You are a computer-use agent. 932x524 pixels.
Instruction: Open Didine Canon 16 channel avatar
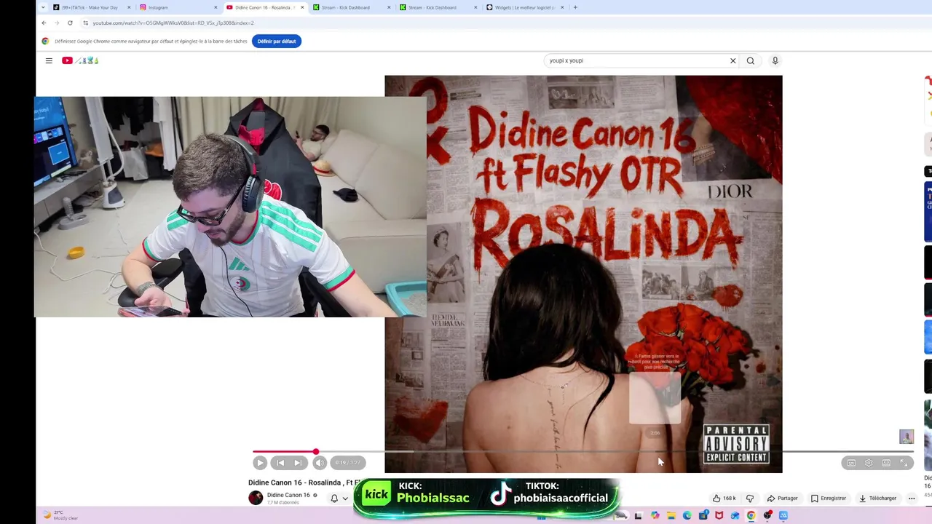pyautogui.click(x=256, y=498)
